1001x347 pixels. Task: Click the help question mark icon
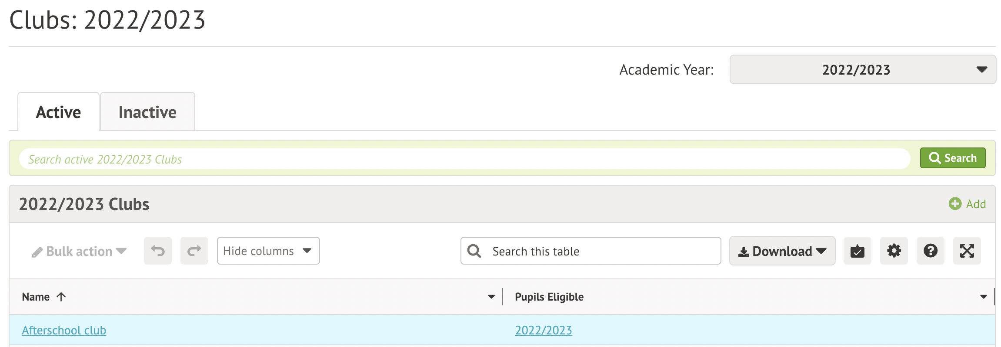[930, 251]
